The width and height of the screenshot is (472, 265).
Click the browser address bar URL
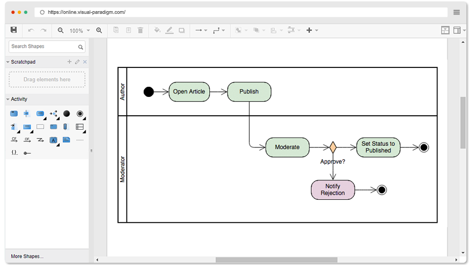tap(87, 12)
